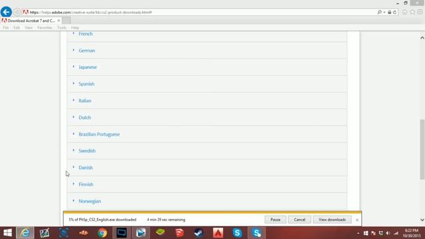The image size is (425, 239).
Task: Open Steam from the taskbar
Action: point(199,233)
